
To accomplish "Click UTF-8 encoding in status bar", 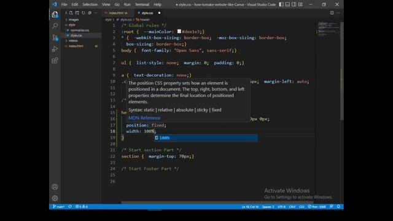I will click(x=281, y=207).
